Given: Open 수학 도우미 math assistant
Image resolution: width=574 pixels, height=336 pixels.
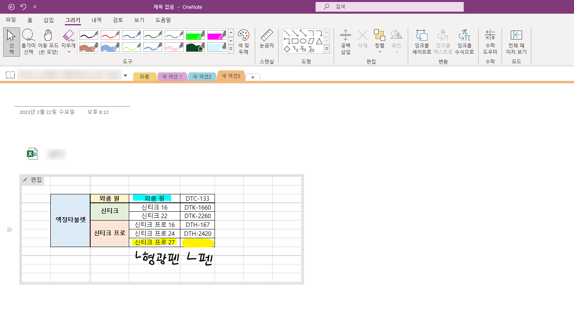Looking at the screenshot, I should (x=490, y=42).
